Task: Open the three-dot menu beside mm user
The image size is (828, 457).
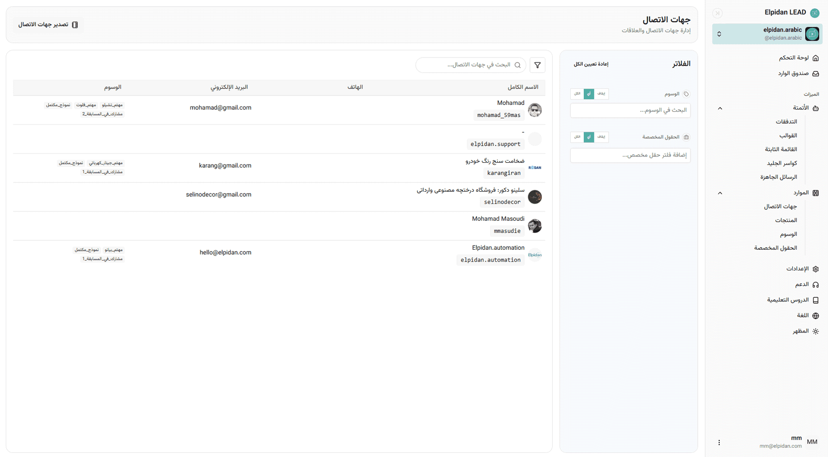Action: coord(719,443)
